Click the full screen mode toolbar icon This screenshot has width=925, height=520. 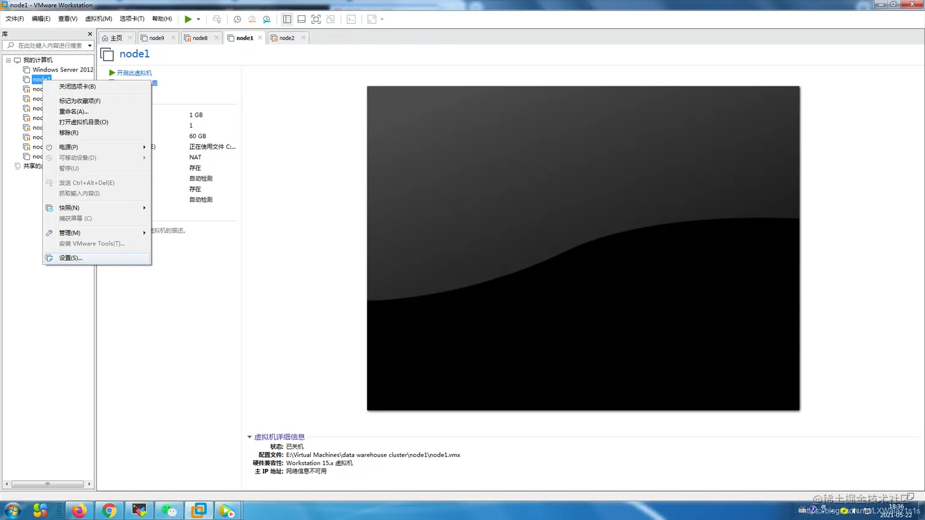(316, 20)
